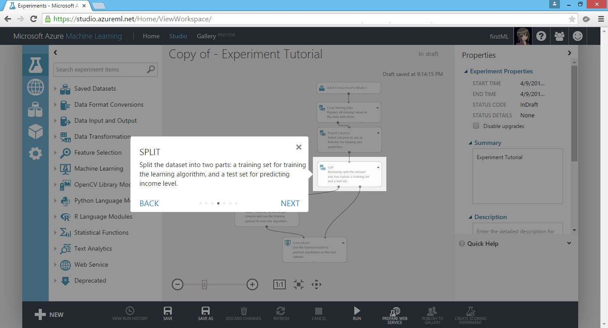Expand the Feature Selection category
Image resolution: width=608 pixels, height=328 pixels.
[x=56, y=152]
